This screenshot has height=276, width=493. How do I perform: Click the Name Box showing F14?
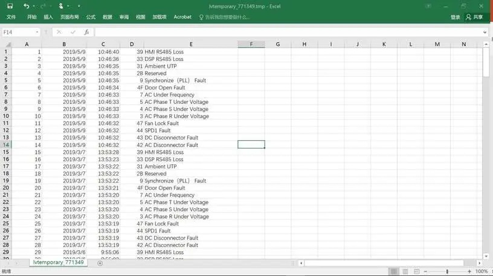pos(18,32)
